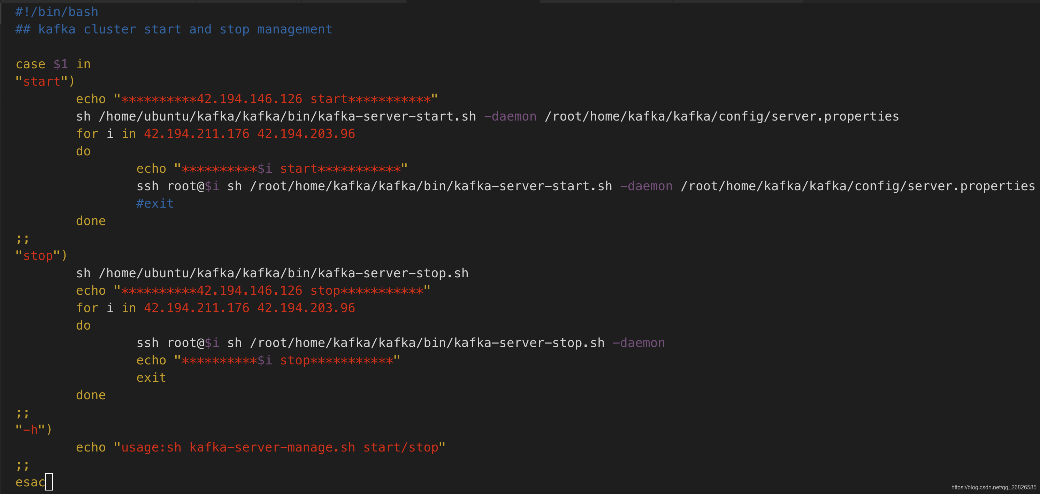Image resolution: width=1040 pixels, height=494 pixels.
Task: Click the echo line announcing 42.194.146.126 stop
Action: coord(253,290)
